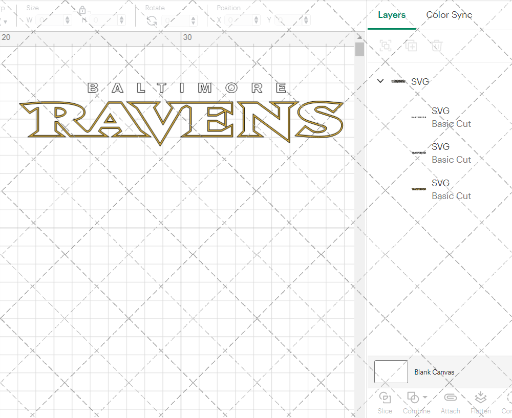Screen dimensions: 512x418
Task: Click the third layer's gold thumbnail
Action: point(419,189)
